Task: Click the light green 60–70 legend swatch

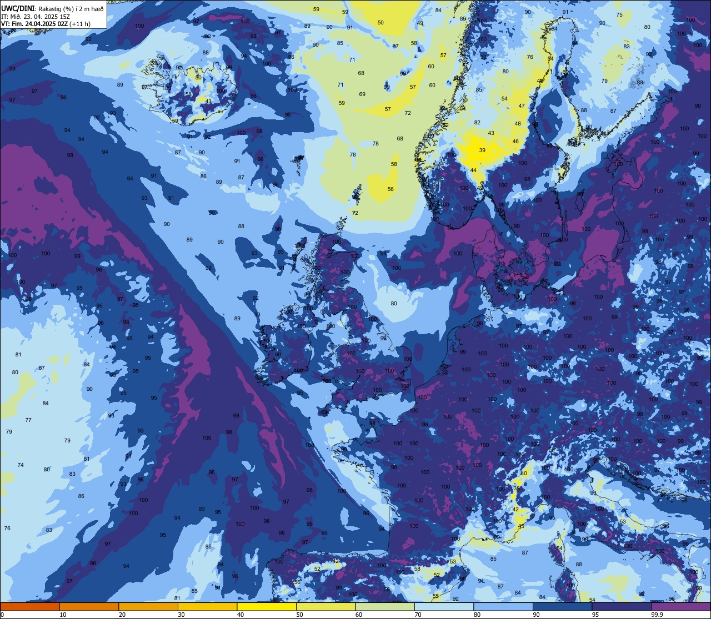Action: click(385, 606)
